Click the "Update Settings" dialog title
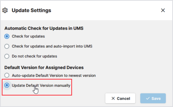Screen dimensions: 173x107 [x=31, y=10]
